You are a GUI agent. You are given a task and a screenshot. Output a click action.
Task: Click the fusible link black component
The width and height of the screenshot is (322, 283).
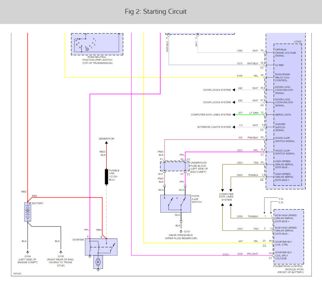coord(107,177)
